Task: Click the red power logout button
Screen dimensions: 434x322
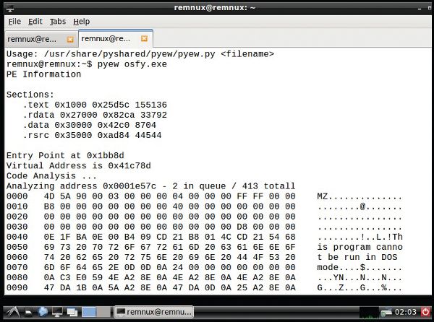Action: tap(426, 312)
